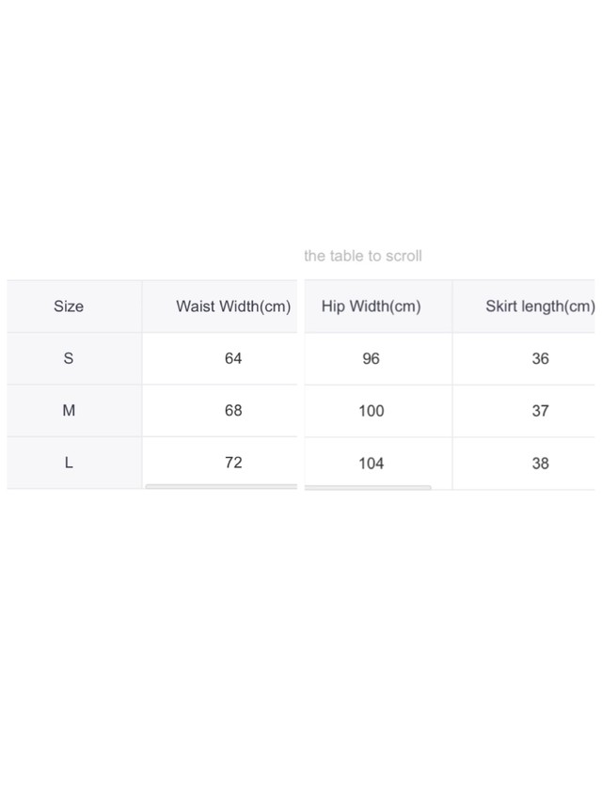602x802 pixels.
Task: Click skirt length 37 cell
Action: pos(524,411)
